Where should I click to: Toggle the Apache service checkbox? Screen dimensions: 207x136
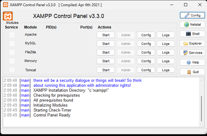pos(12,35)
